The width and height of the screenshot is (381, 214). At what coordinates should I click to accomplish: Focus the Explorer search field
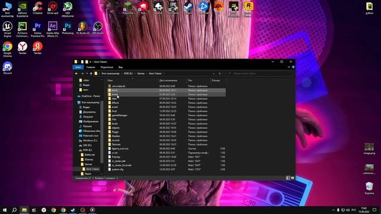[259, 74]
